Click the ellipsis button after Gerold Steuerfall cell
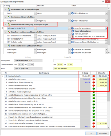Viewport: 111px width, 136px height. (69, 13)
